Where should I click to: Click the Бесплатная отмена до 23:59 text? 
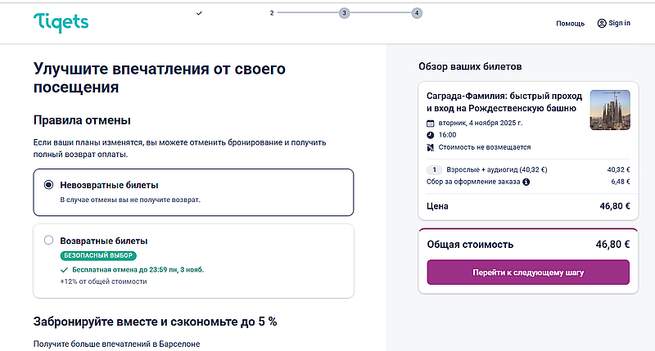tap(138, 270)
